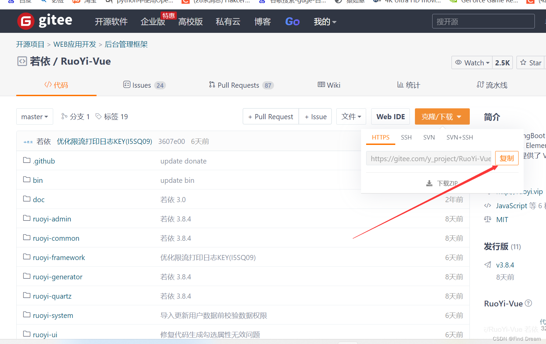Click the Wiki book icon
The width and height of the screenshot is (546, 344).
coord(321,85)
